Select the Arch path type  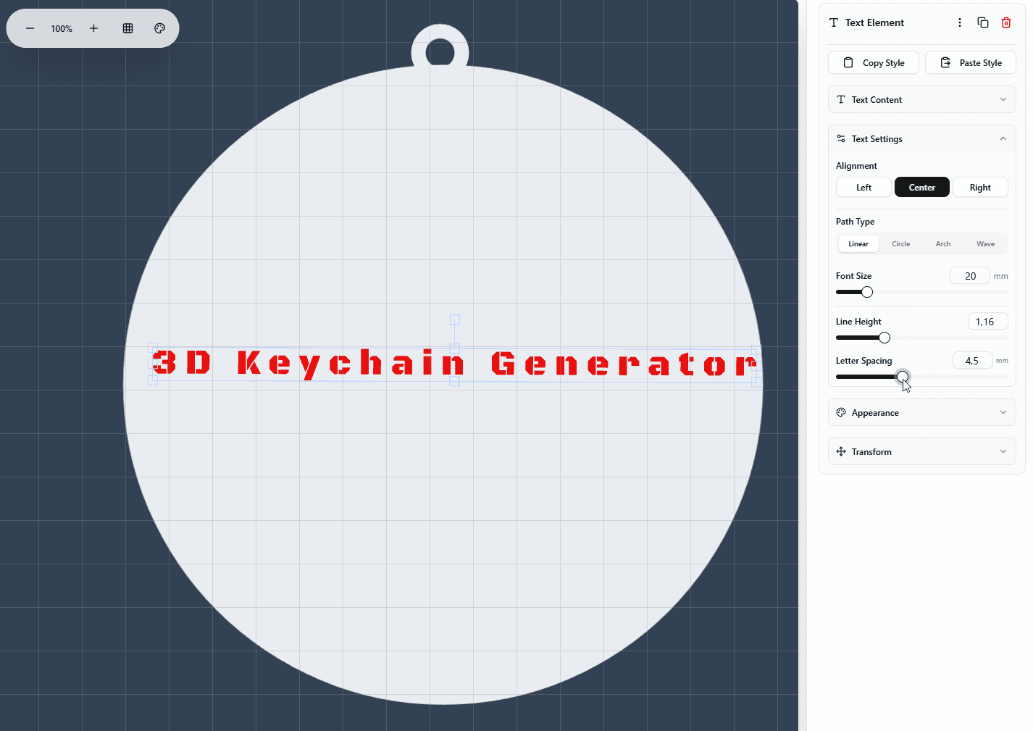coord(943,244)
